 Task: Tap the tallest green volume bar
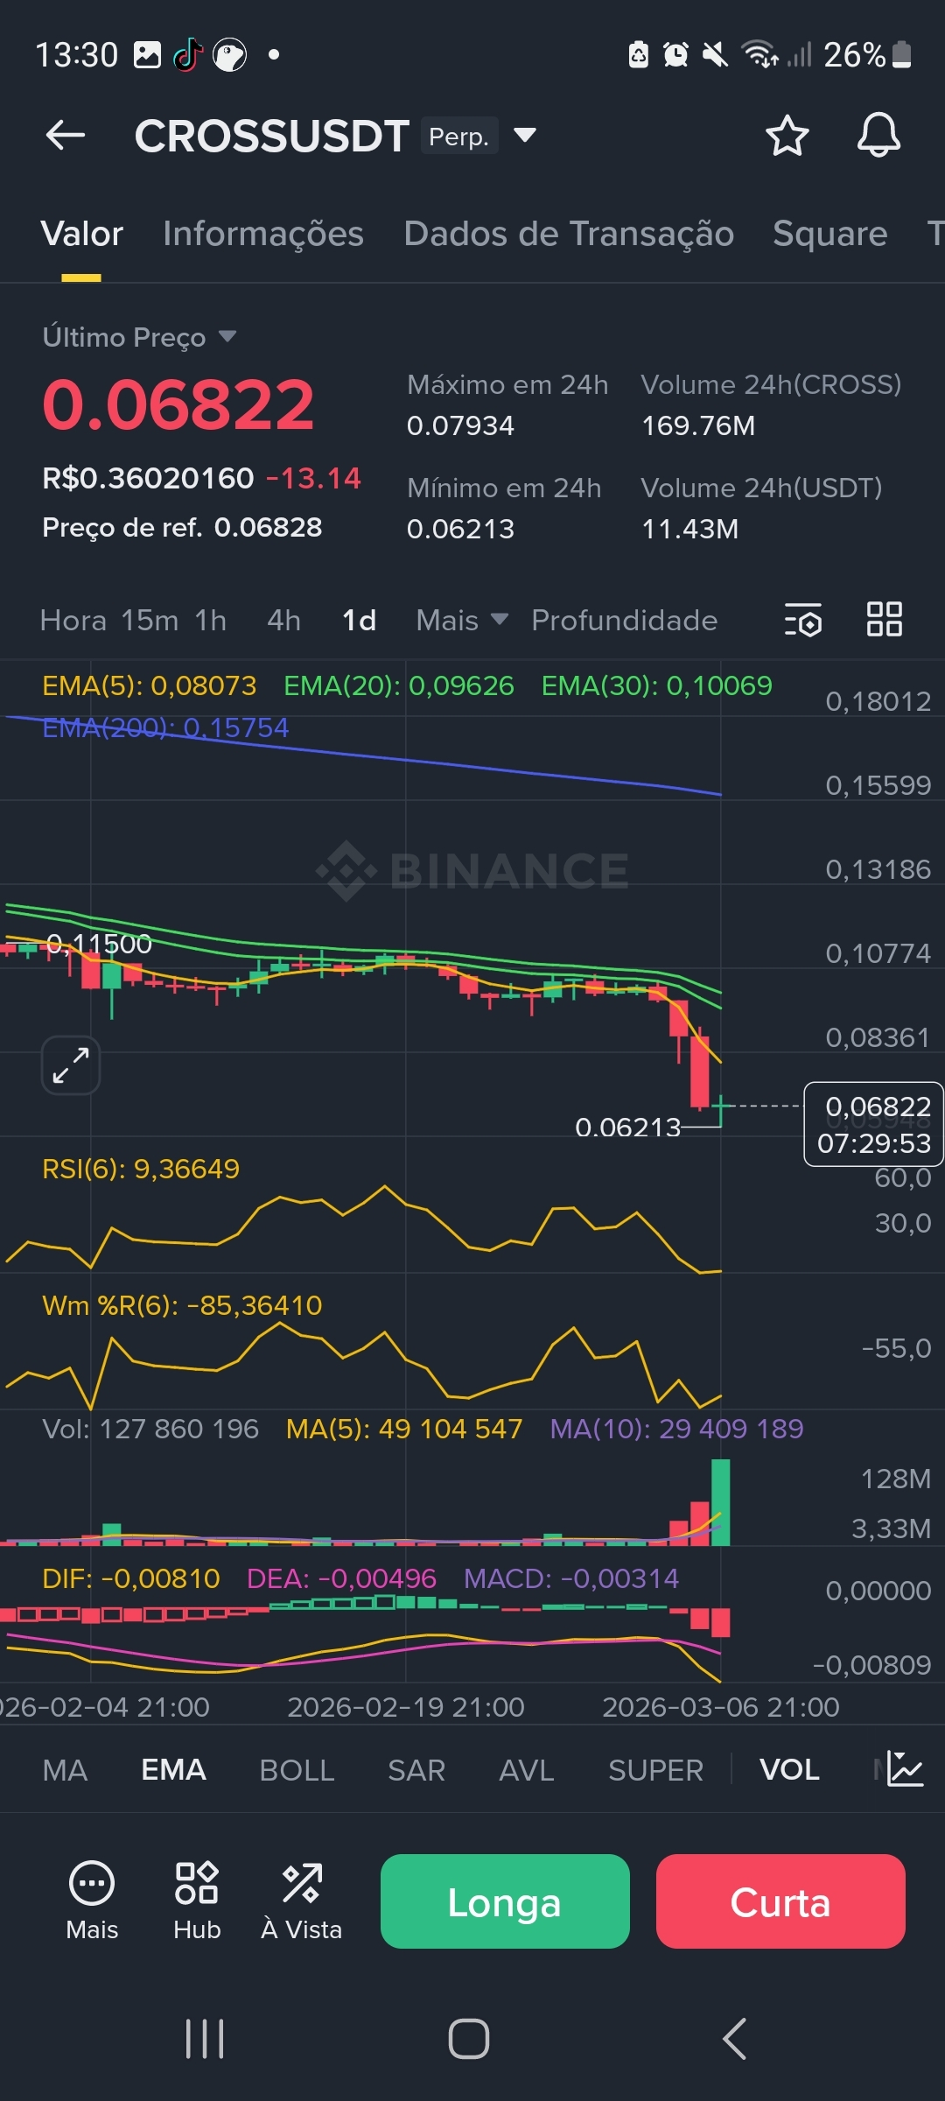click(x=721, y=1502)
